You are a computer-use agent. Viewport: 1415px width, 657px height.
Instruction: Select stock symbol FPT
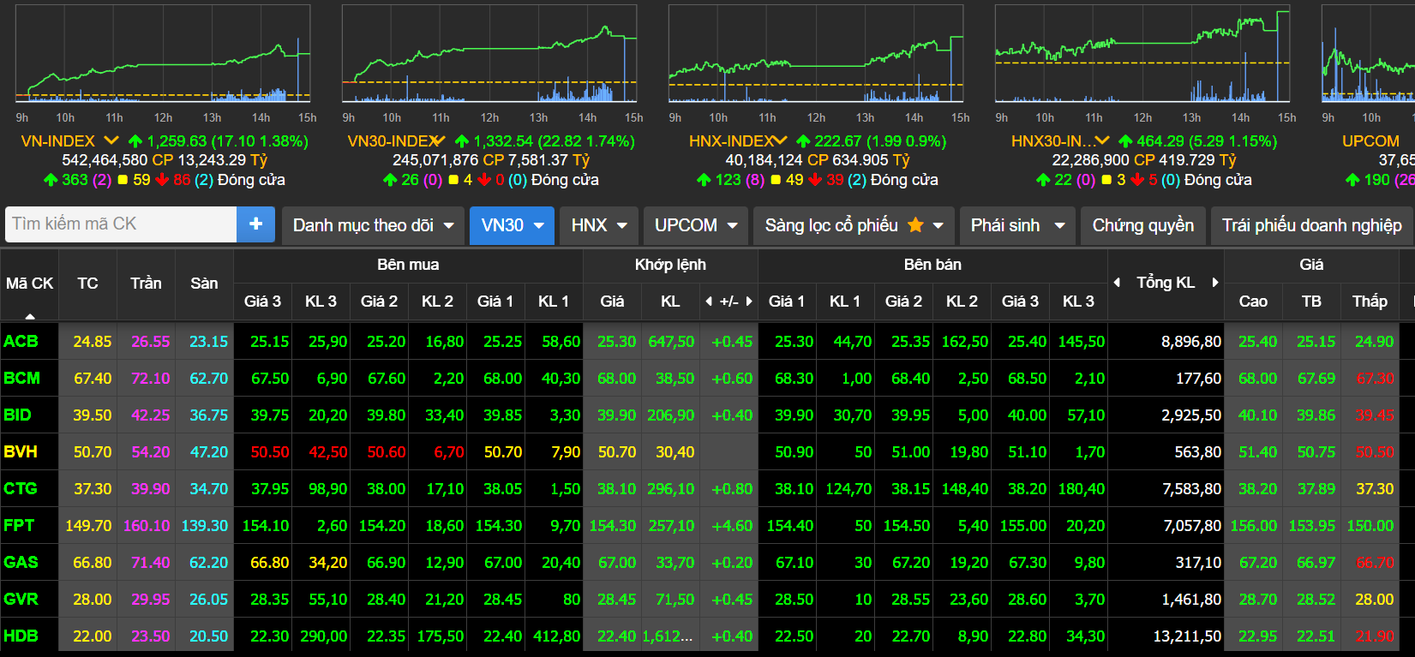pyautogui.click(x=19, y=525)
